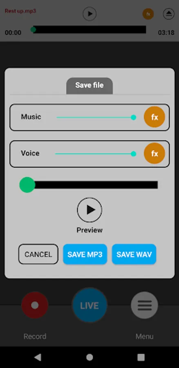Tap the Android back navigation button

(x=38, y=357)
